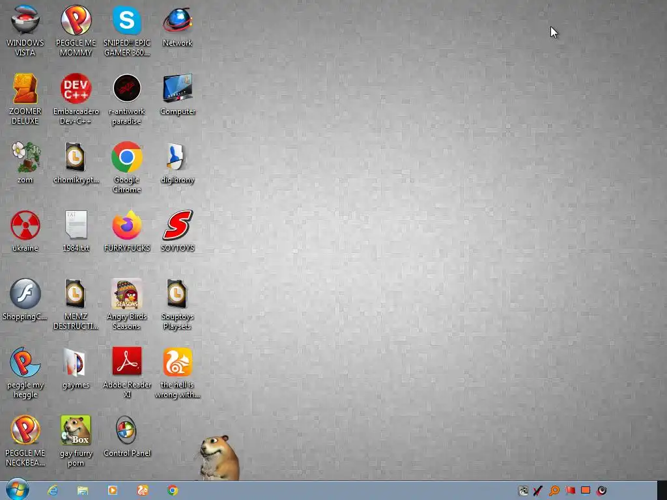Click the Skype icon labeled SNIPED!! EPIC GAMER
Image resolution: width=667 pixels, height=500 pixels.
(x=127, y=30)
